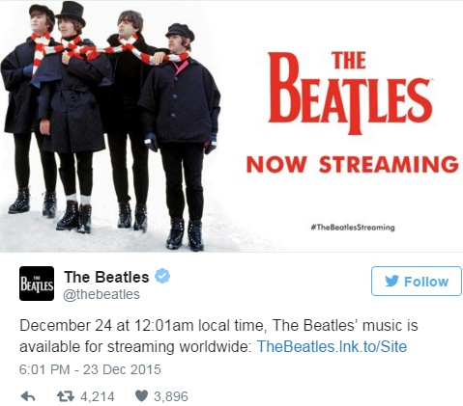Click the #TheBeatlesStreaming hashtag text
Screen dimensions: 463x406
tap(353, 228)
